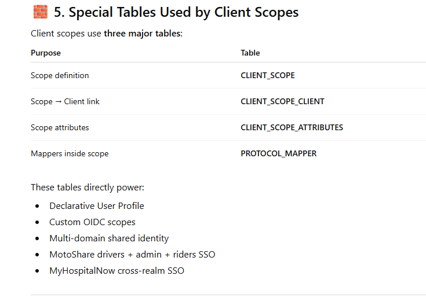Click the bullet point beside "Declarative User Profile"
Image resolution: width=426 pixels, height=305 pixels.
38,206
